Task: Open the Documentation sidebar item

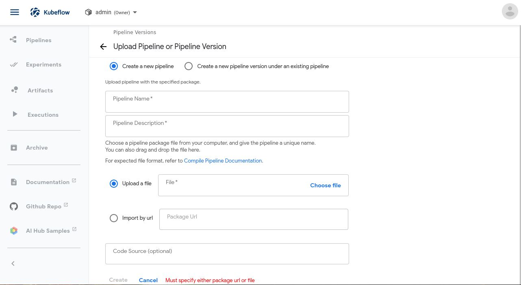Action: (x=48, y=182)
